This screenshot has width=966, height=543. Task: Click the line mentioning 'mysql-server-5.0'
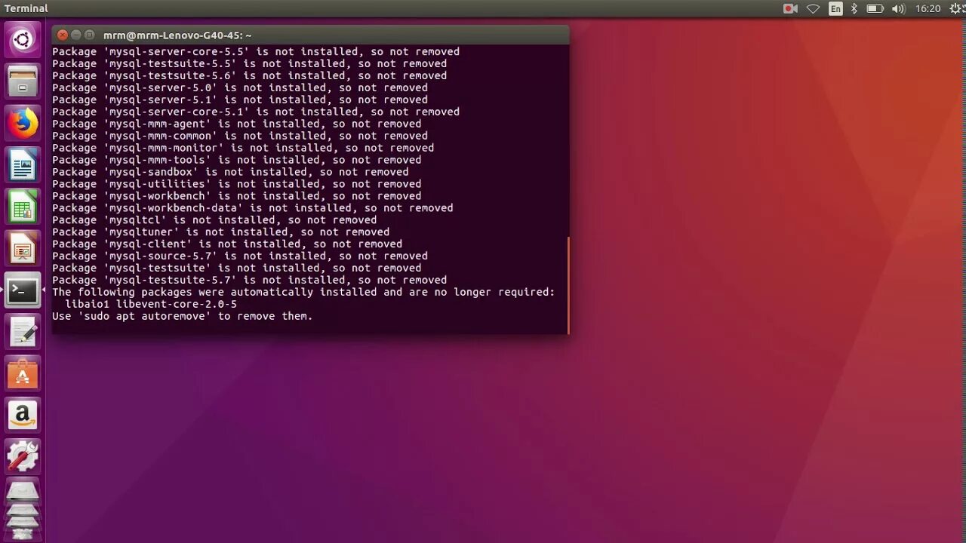coord(240,87)
